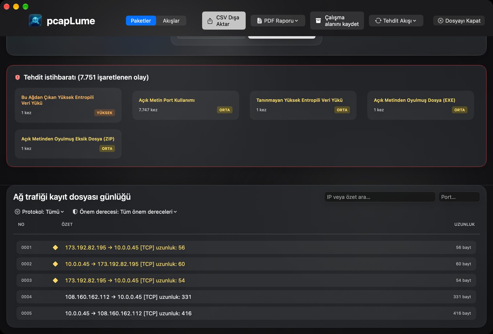Click the Ağ trafiği kayıt dosyası günlüğü heading
Screen dimensions: 493x334
point(72,197)
